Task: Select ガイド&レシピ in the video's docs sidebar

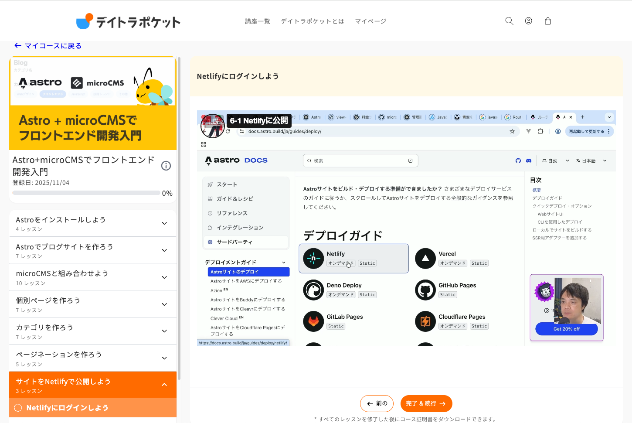Action: coord(246,199)
